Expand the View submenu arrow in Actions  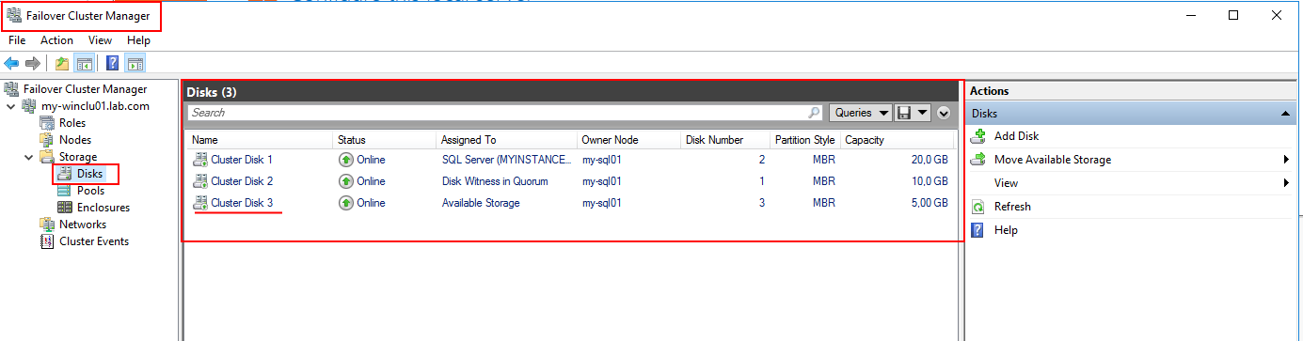(x=1285, y=183)
